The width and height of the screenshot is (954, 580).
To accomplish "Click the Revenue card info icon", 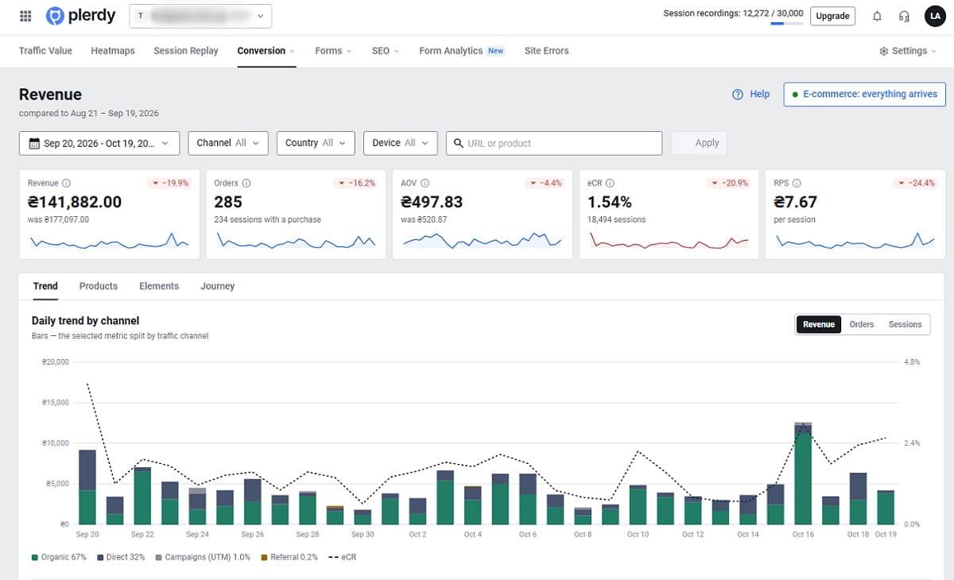I will coord(66,183).
